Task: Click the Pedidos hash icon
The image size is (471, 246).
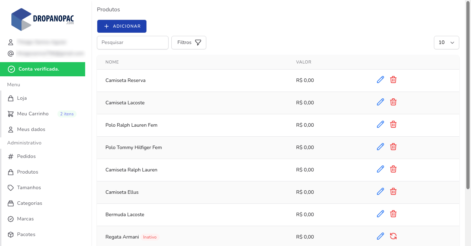Action: coord(11,157)
